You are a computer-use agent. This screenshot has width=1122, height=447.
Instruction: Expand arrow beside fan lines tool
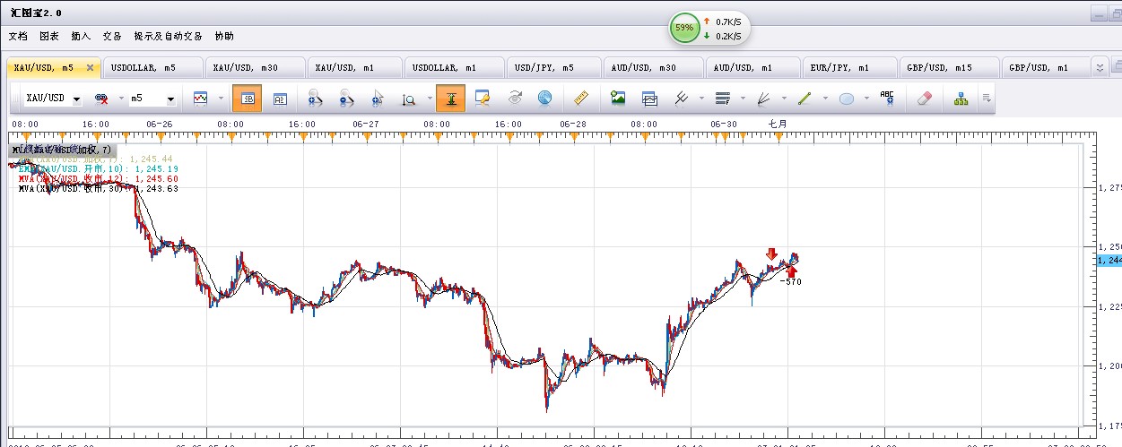pos(784,99)
